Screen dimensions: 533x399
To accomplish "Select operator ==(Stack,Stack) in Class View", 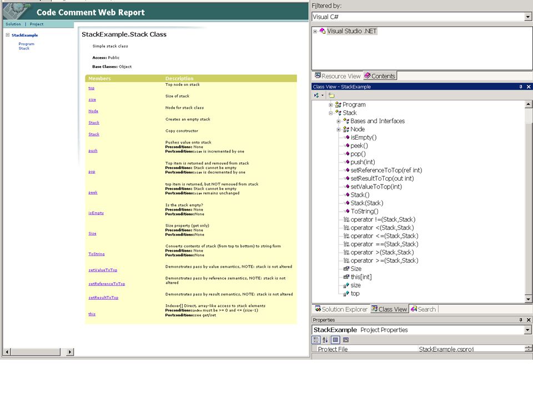I will [x=384, y=244].
